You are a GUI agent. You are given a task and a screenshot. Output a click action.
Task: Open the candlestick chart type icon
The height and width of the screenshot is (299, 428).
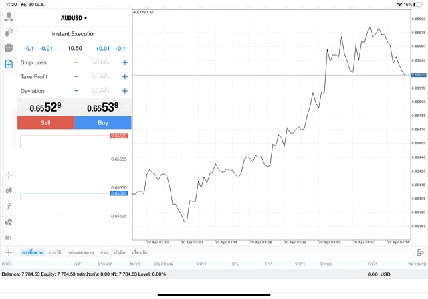(x=9, y=191)
